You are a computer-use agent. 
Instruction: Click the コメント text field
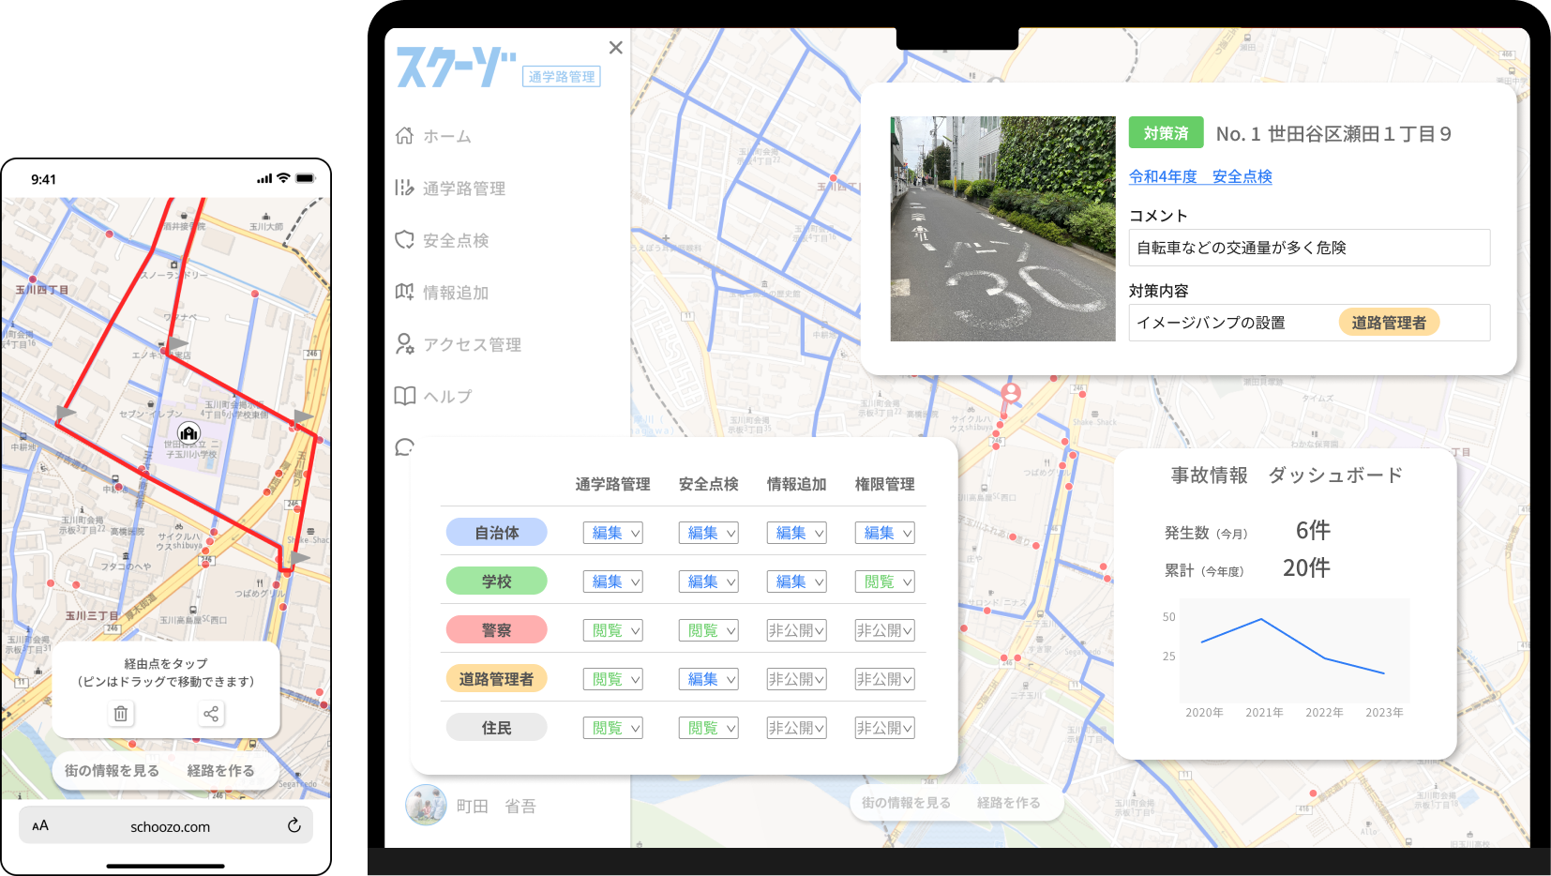pos(1309,248)
